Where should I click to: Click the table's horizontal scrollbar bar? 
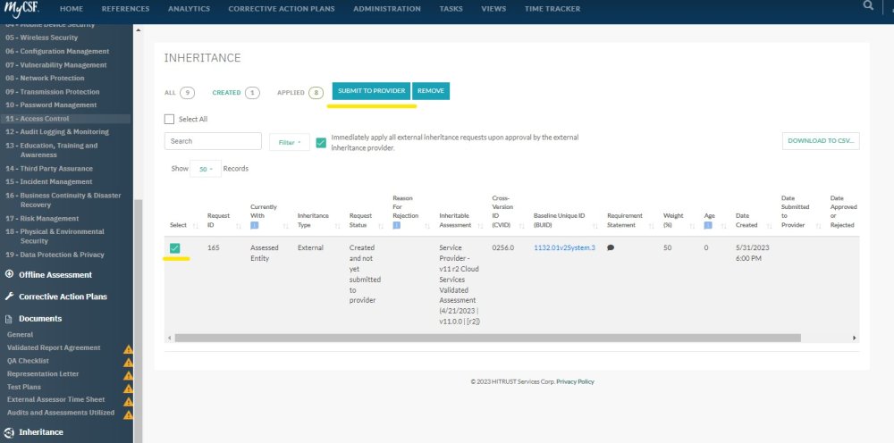pos(487,338)
